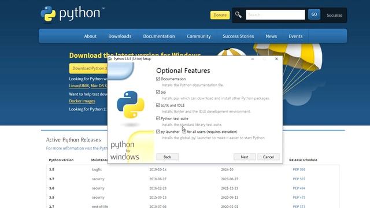
Task: Click the 'Active Python Releases' heading
Action: click(73, 140)
